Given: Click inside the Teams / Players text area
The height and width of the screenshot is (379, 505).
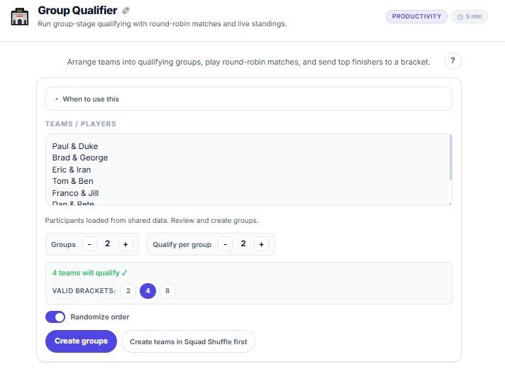Looking at the screenshot, I should (241, 169).
